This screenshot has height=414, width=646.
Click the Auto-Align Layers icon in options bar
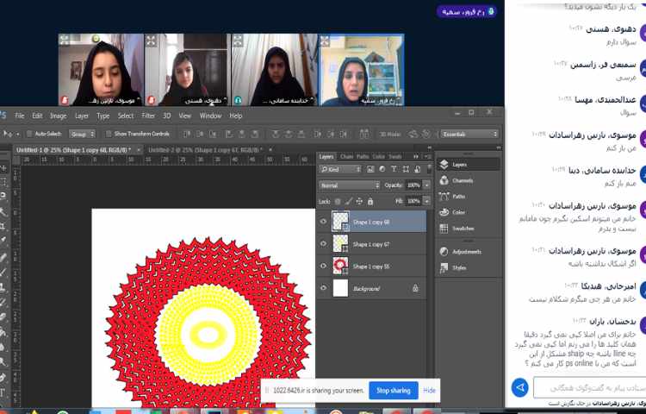click(364, 134)
